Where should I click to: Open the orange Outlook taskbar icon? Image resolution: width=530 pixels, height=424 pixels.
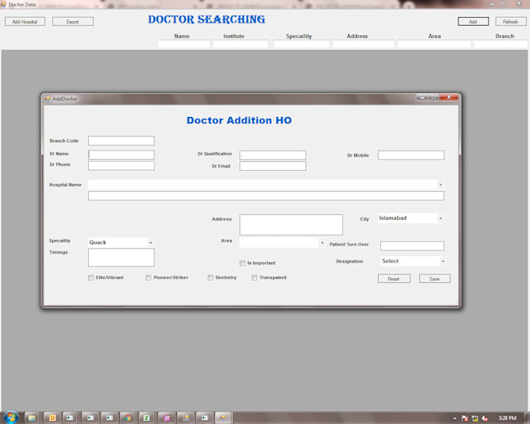pyautogui.click(x=52, y=418)
